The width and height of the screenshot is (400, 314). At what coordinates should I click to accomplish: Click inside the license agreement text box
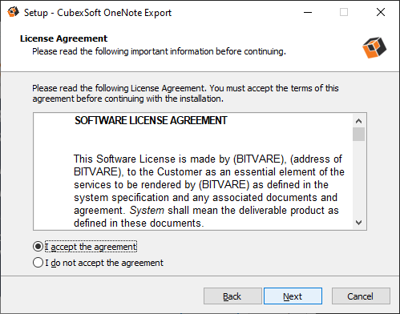193,171
